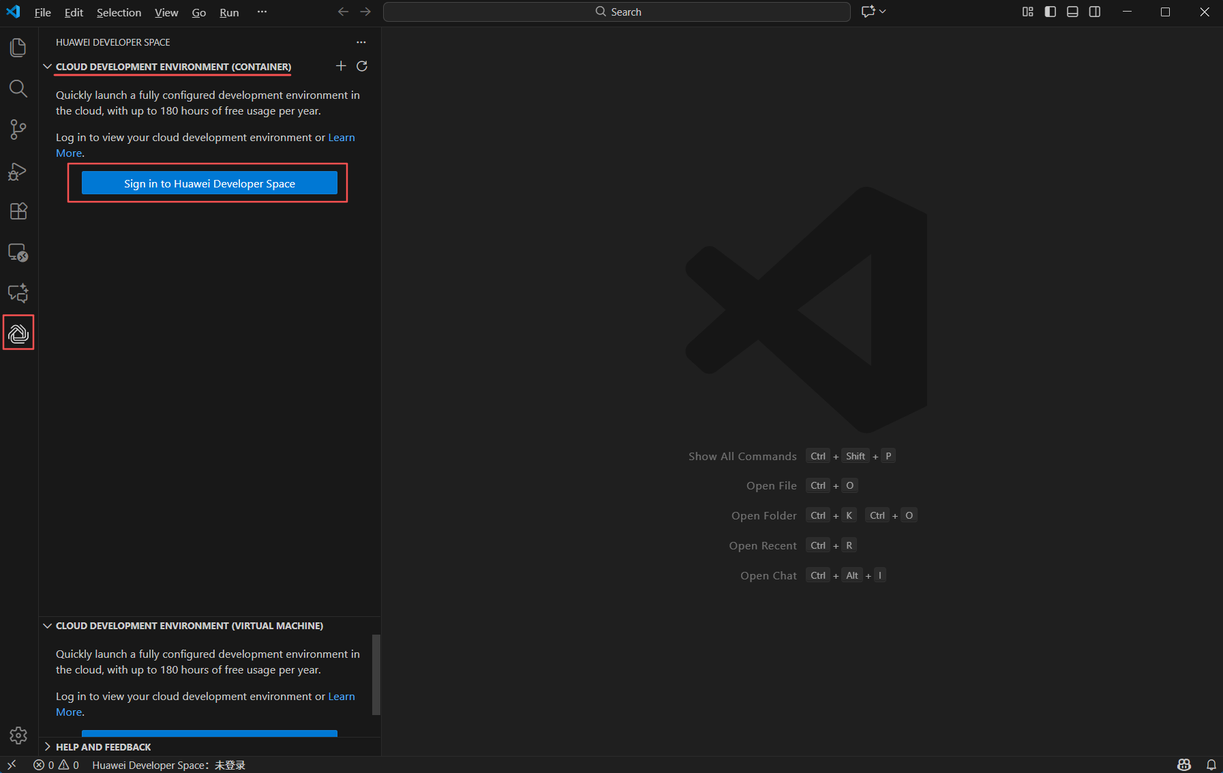This screenshot has width=1223, height=773.
Task: Expand the Help and Feedback section
Action: (x=48, y=747)
